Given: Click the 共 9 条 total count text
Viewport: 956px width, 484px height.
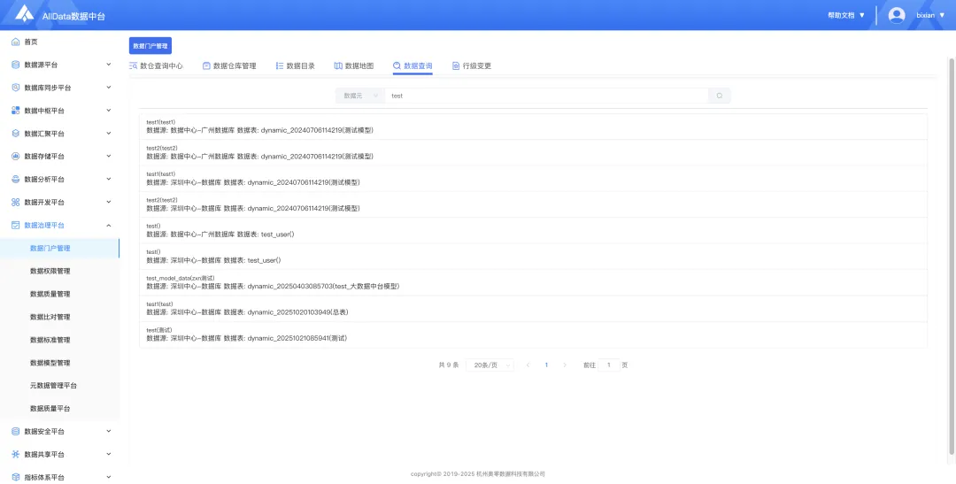Looking at the screenshot, I should click(x=448, y=365).
